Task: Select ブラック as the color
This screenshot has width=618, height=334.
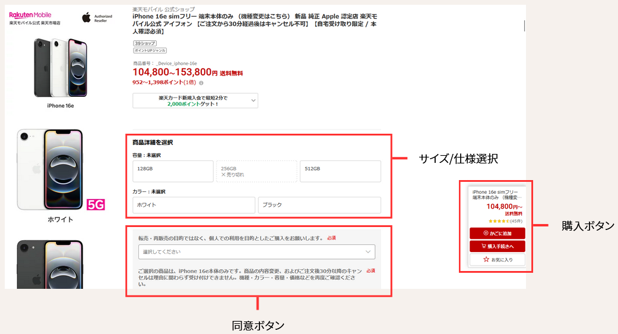Action: tap(319, 205)
